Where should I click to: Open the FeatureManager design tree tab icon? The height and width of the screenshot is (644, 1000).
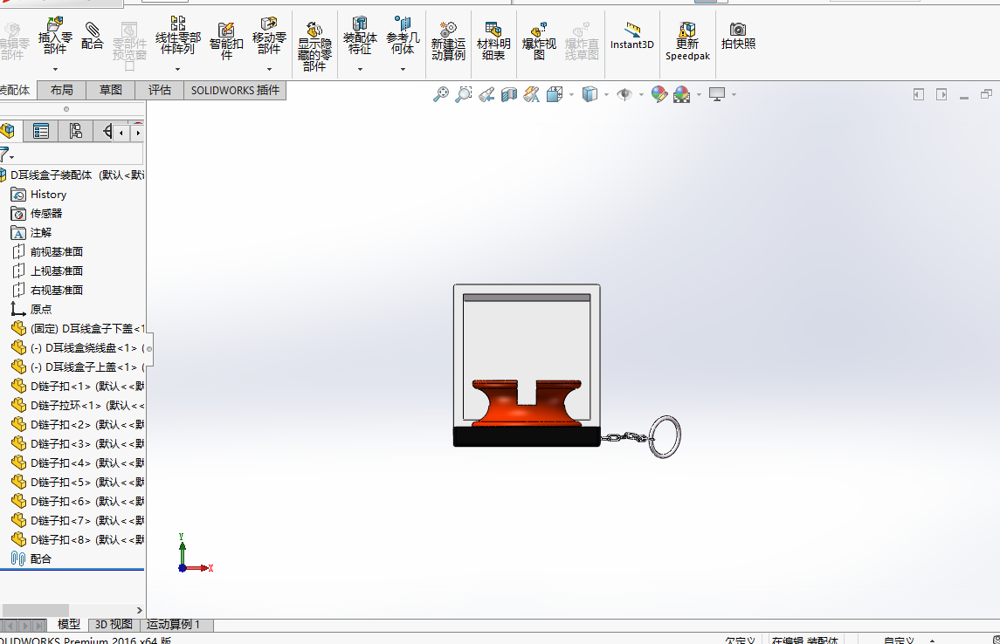[9, 131]
